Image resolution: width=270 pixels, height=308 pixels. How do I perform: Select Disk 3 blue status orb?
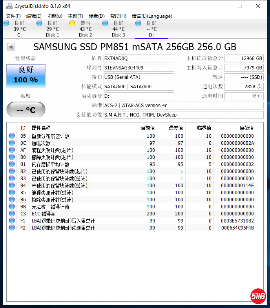(105, 23)
